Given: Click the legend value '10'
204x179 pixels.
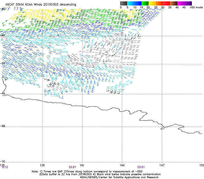Looking at the screenshot, I should (x=135, y=7).
